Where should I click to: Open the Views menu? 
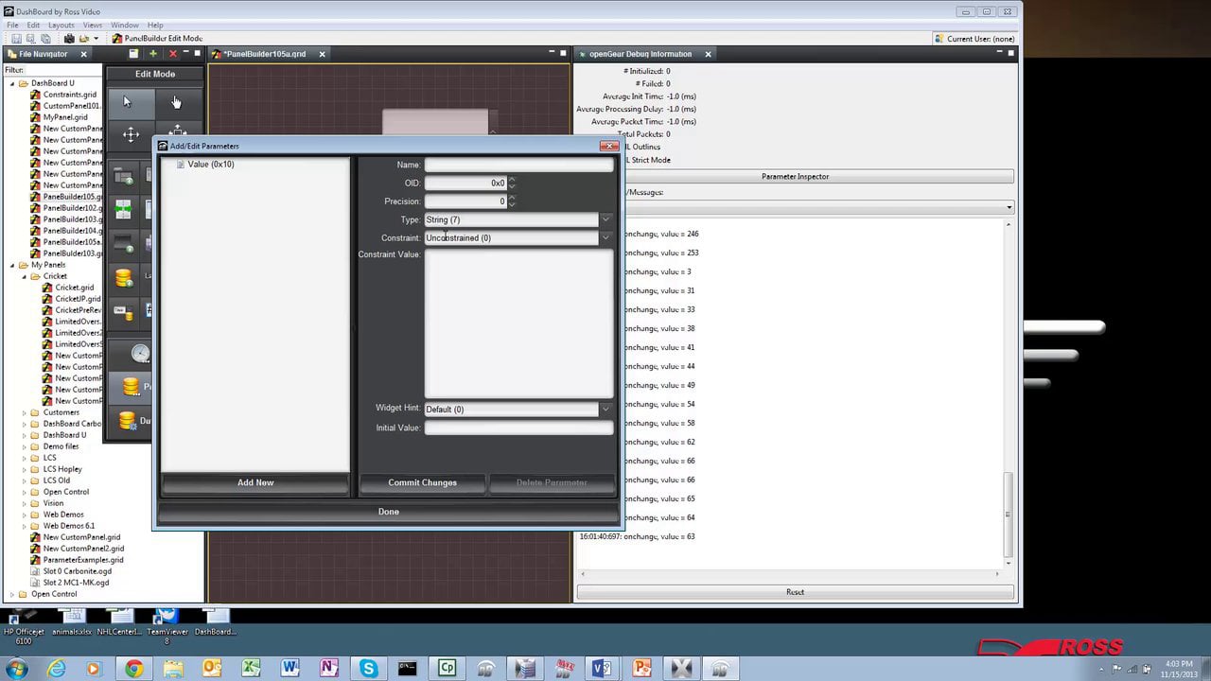pyautogui.click(x=93, y=25)
